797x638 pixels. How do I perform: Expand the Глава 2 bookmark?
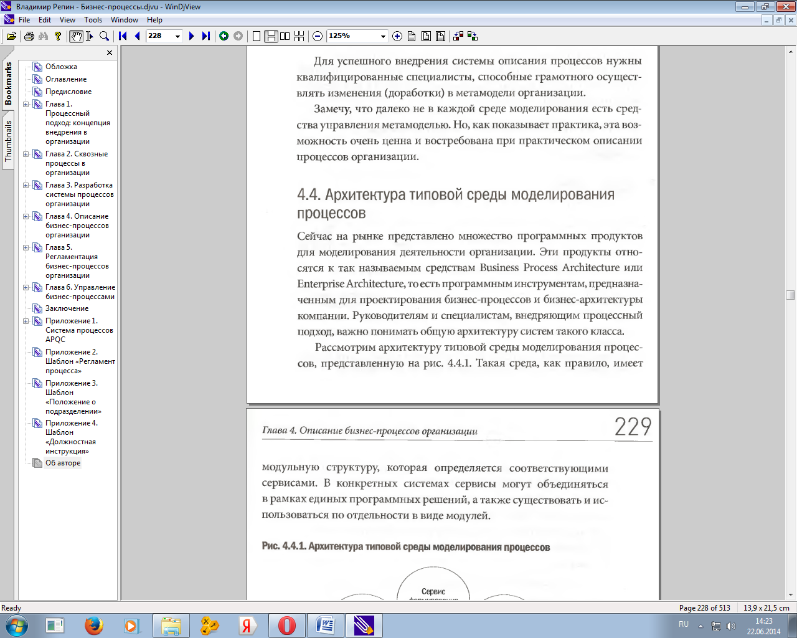(x=26, y=155)
